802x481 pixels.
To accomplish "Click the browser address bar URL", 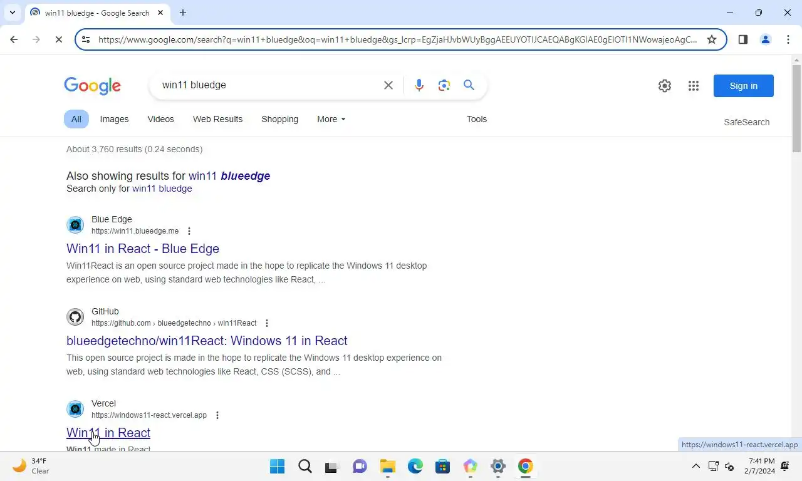I will tap(397, 39).
